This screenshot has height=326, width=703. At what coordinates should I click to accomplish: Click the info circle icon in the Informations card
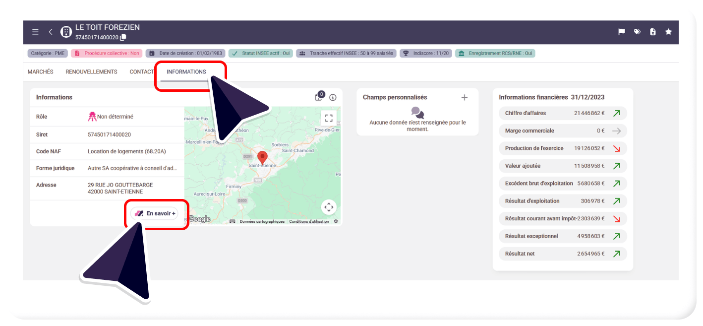[x=333, y=97]
